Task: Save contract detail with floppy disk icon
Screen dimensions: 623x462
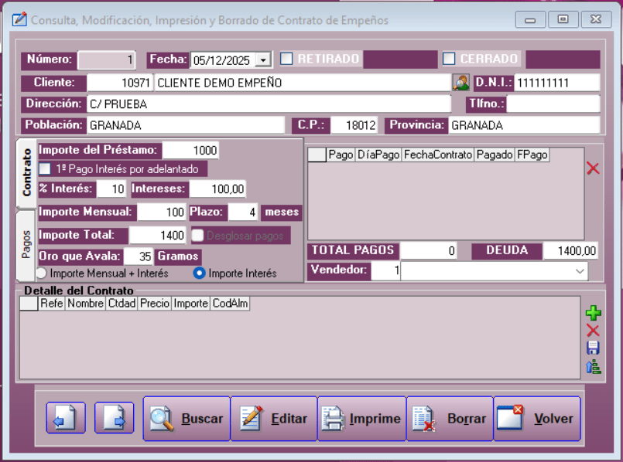Action: [x=594, y=348]
